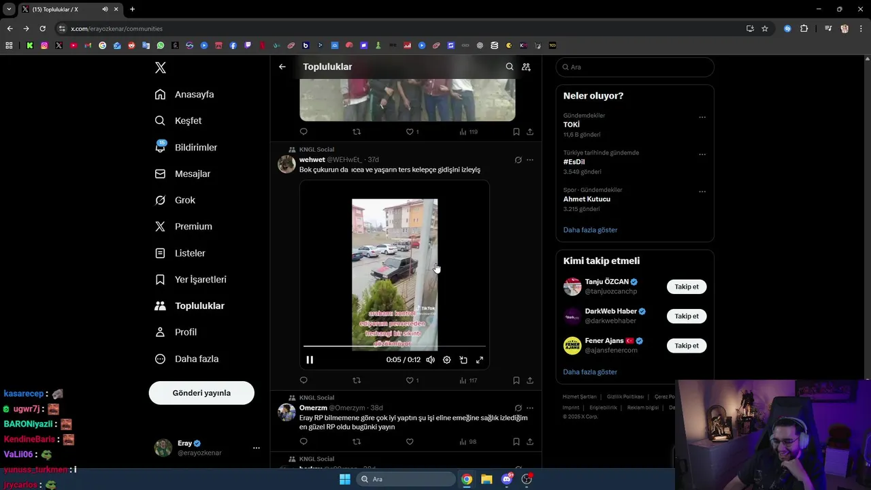871x490 pixels.
Task: Focus the Ara search box
Action: 635,67
